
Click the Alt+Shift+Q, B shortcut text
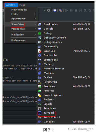point(81,25)
